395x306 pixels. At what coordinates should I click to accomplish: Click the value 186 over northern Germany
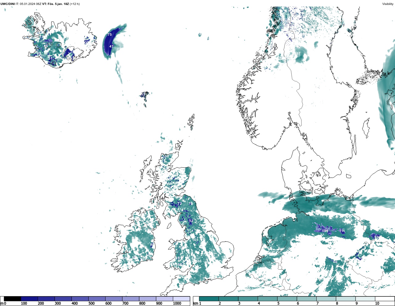[325, 231]
